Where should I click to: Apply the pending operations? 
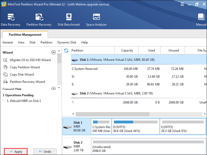[x=16, y=152]
